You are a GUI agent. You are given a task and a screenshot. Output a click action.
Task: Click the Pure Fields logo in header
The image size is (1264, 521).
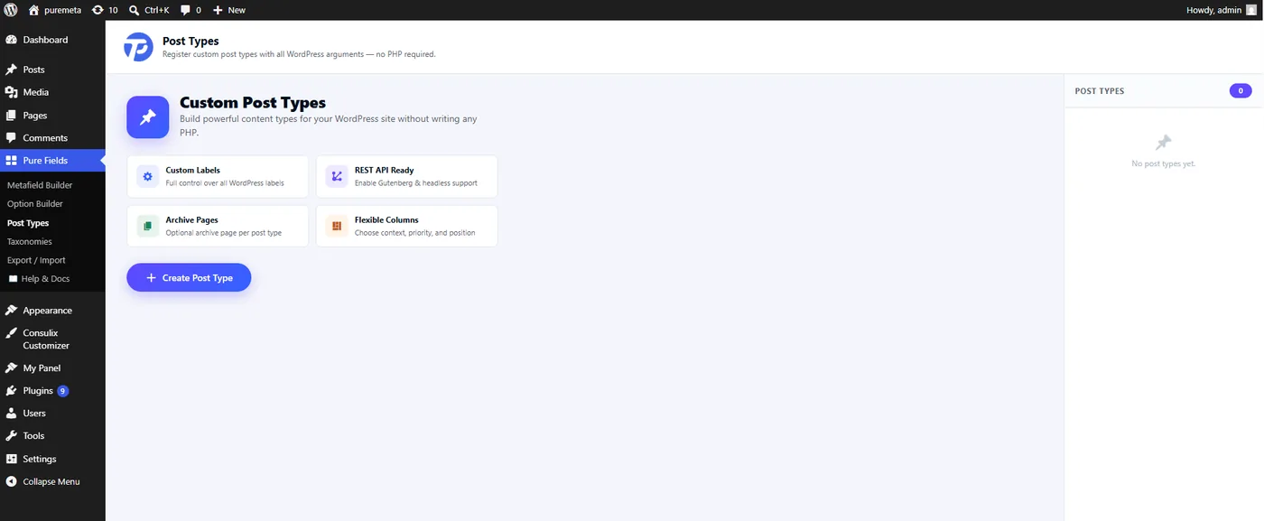click(x=138, y=47)
